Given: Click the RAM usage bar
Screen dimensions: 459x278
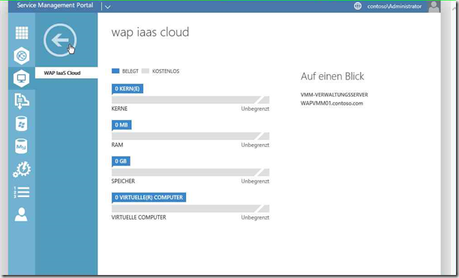Looking at the screenshot, I should pos(190,136).
